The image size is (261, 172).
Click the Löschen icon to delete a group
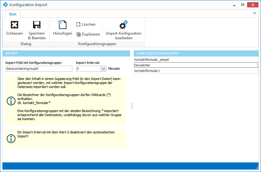coord(78,24)
